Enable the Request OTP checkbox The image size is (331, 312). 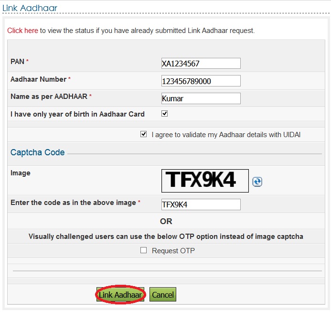pyautogui.click(x=143, y=250)
